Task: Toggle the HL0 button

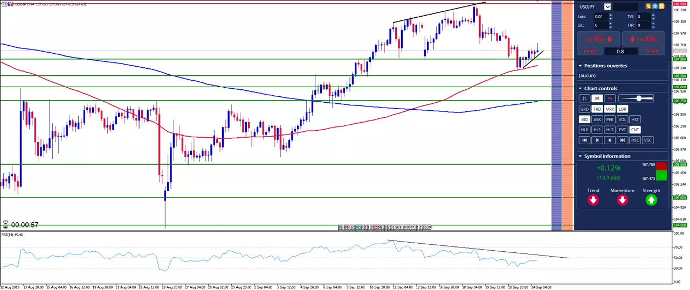Action: click(x=584, y=130)
